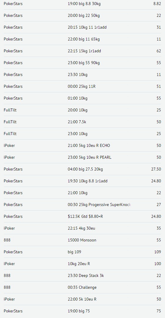Select the 00:35 Challenge row

pyautogui.click(x=82, y=287)
